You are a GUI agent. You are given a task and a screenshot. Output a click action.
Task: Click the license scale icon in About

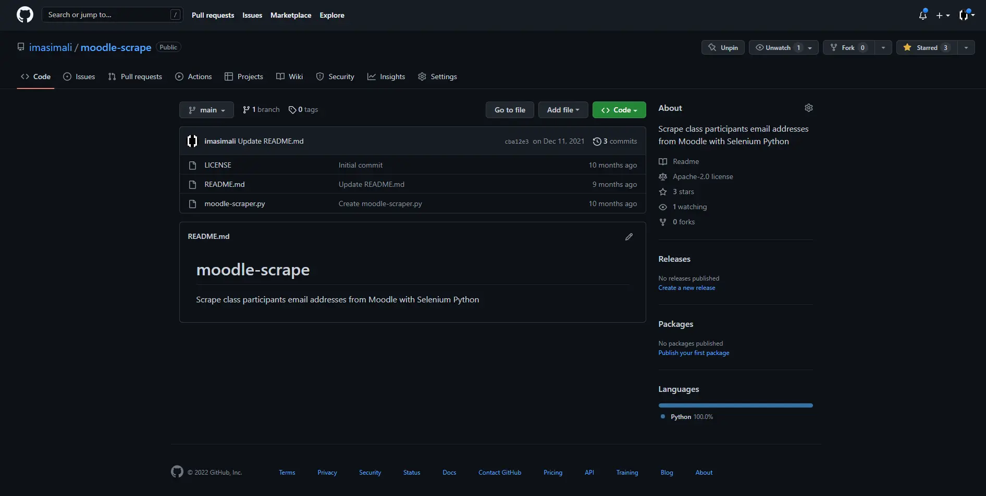pyautogui.click(x=663, y=176)
